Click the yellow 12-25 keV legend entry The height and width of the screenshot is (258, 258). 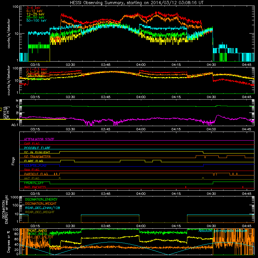point(35,14)
